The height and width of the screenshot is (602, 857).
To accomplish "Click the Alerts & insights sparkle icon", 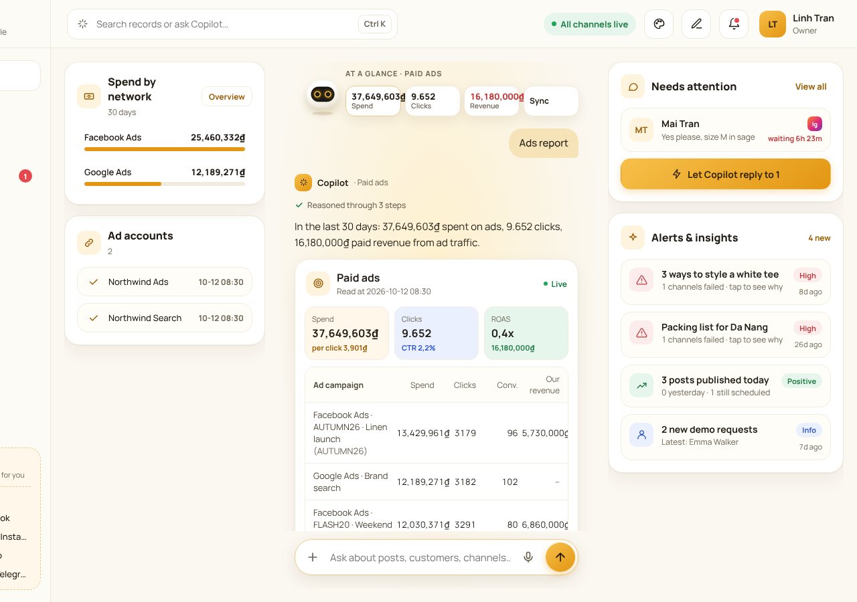I will [x=633, y=237].
